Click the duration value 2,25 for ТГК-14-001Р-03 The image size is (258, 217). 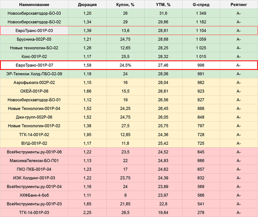[x=87, y=212]
